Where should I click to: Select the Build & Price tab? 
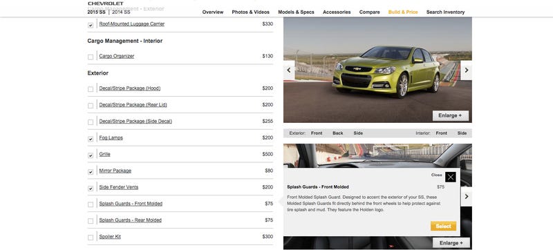403,12
